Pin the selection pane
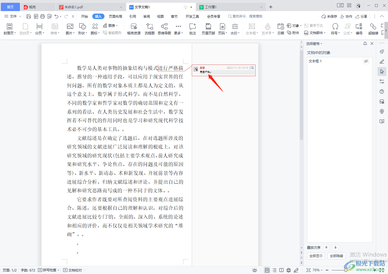This screenshot has height=274, width=388. 365,43
